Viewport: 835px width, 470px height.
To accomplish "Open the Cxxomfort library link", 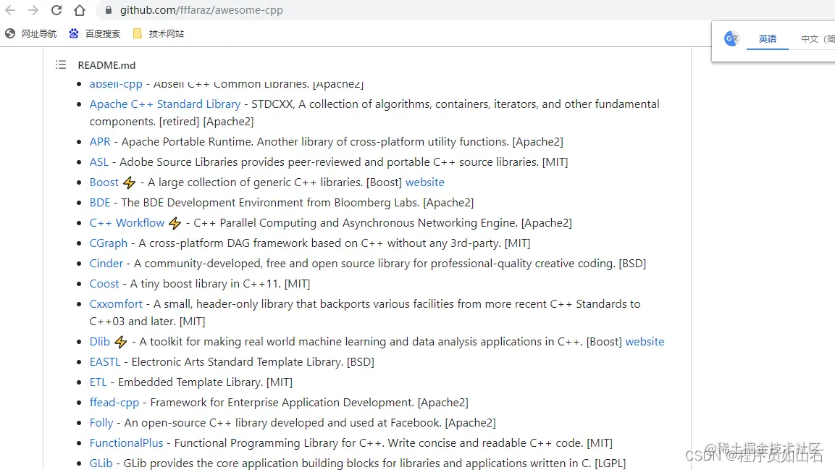I will [x=116, y=304].
